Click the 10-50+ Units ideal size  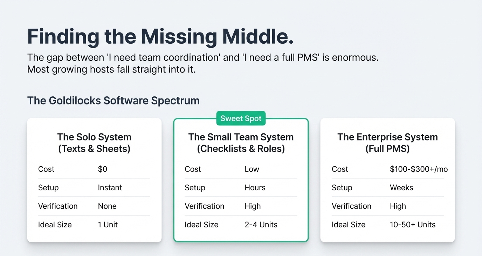coord(413,225)
